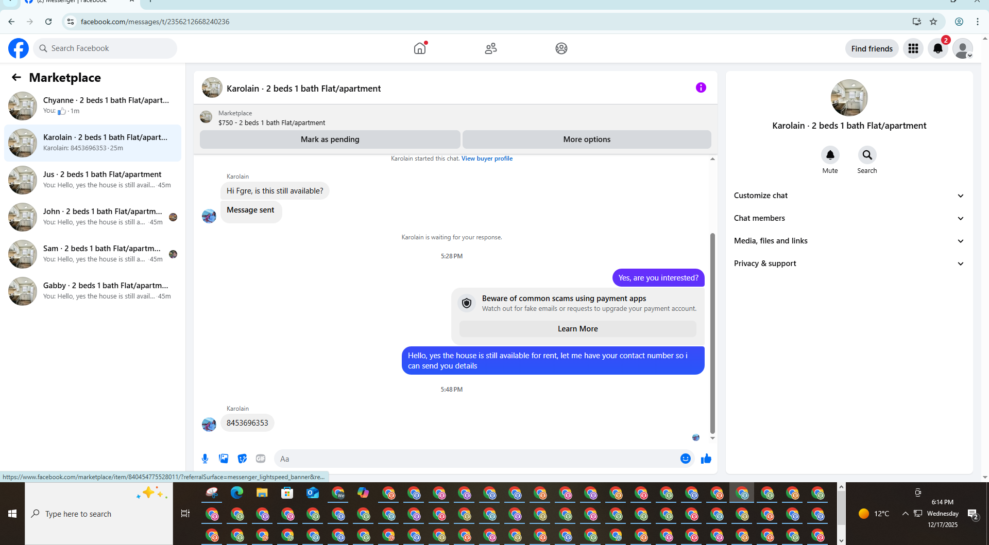The width and height of the screenshot is (989, 545).
Task: Click More options button
Action: (587, 139)
